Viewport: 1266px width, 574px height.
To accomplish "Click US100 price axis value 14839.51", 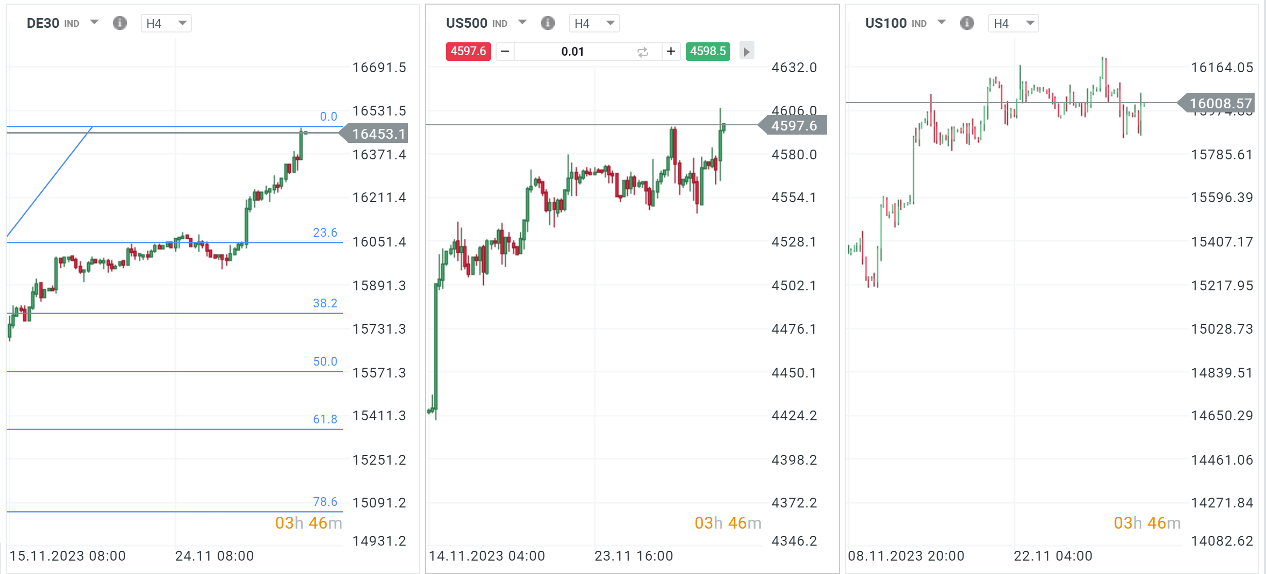I will click(1222, 373).
